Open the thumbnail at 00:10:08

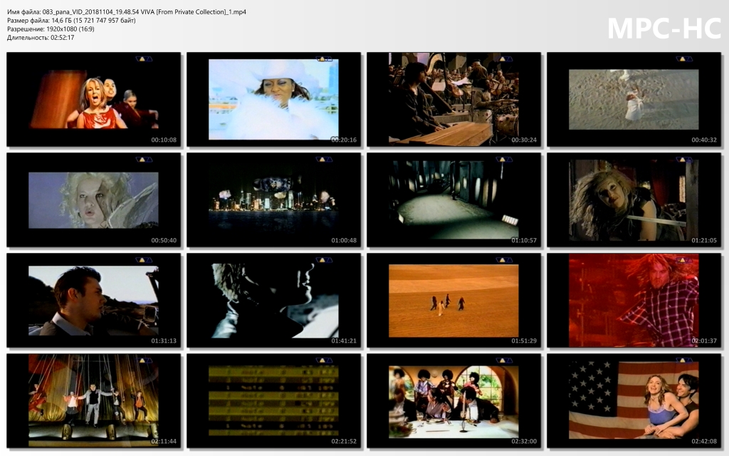point(93,99)
